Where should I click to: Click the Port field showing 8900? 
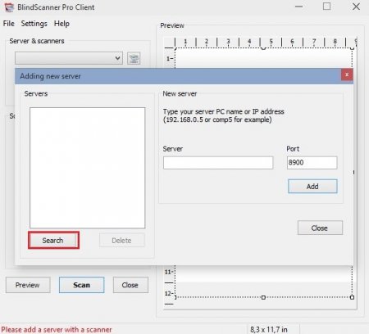click(x=312, y=163)
